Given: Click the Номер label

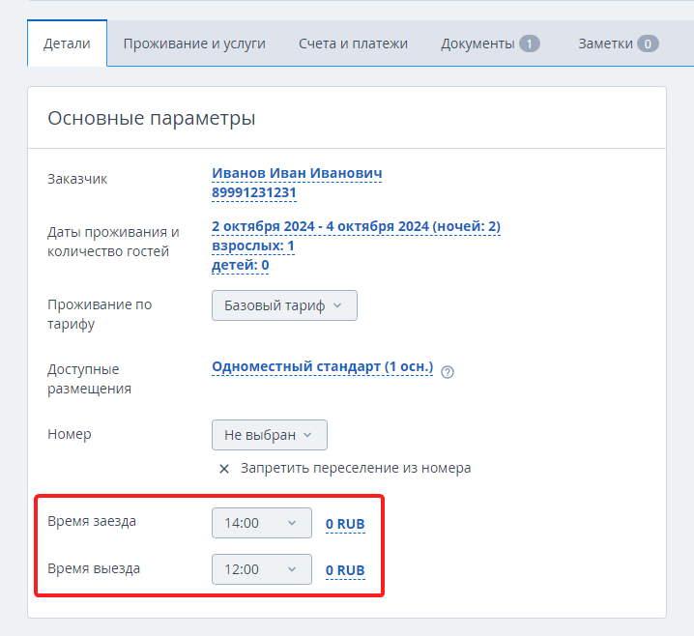Looking at the screenshot, I should (x=69, y=434).
